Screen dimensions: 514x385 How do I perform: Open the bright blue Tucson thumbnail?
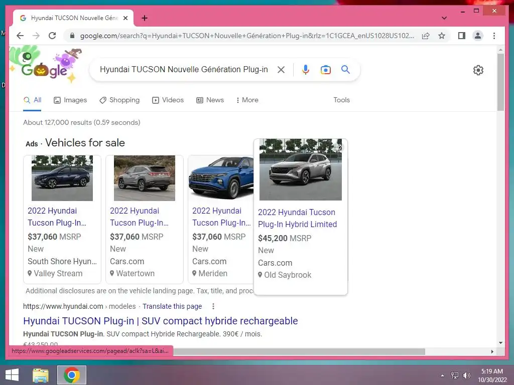(x=221, y=178)
